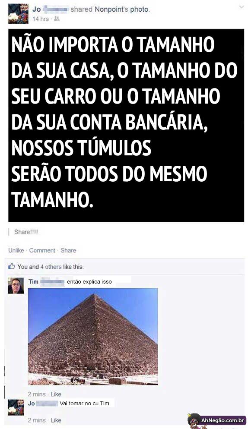Image resolution: width=248 pixels, height=429 pixels.
Task: Open Tim's profile picture in comments
Action: [16, 286]
